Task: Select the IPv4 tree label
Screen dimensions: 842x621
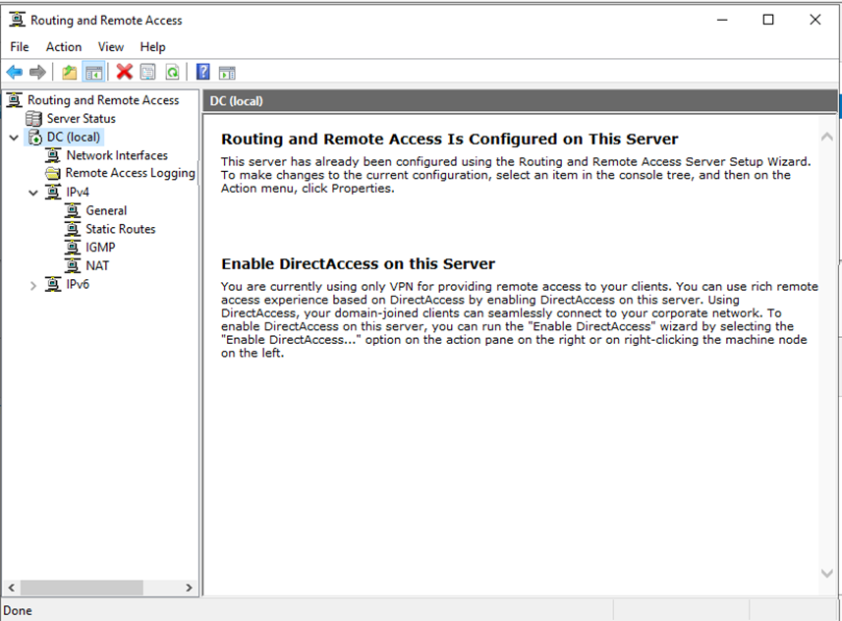Action: (x=78, y=192)
